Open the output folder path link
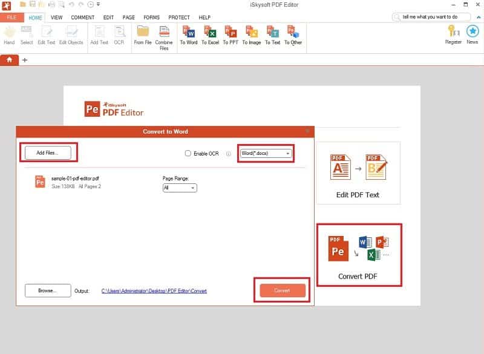Viewport: 484px width, 354px height. [x=155, y=291]
